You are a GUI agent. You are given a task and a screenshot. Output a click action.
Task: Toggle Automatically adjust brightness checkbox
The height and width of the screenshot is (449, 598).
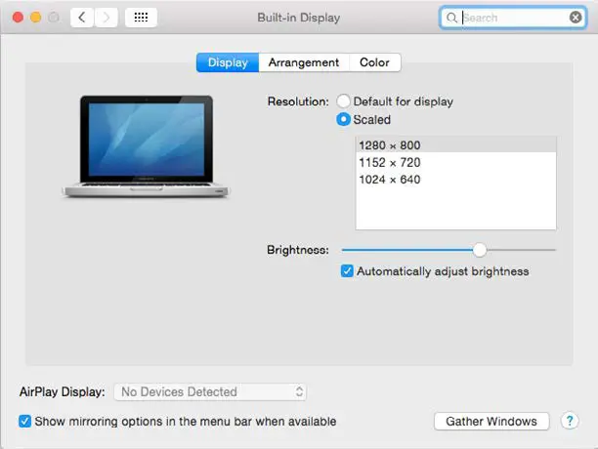347,271
